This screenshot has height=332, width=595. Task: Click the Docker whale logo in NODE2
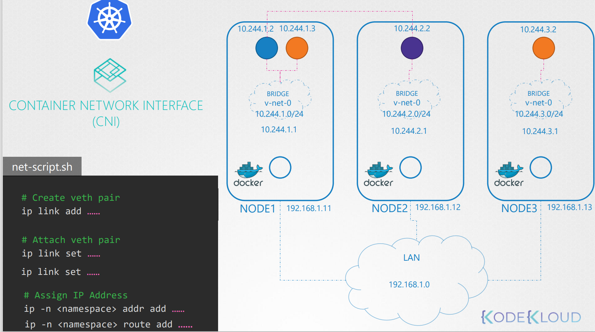click(379, 174)
